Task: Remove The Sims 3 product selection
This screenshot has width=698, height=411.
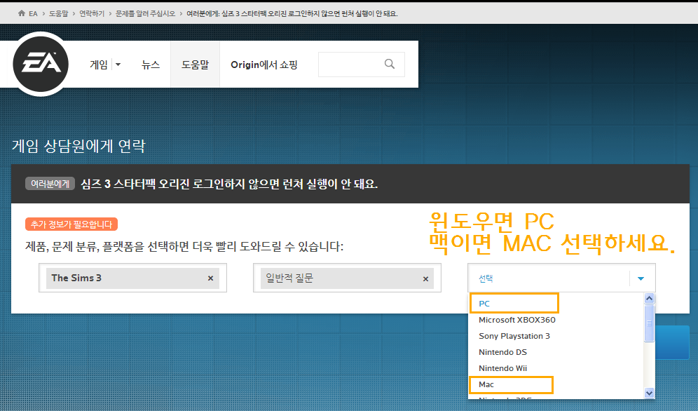Action: pyautogui.click(x=210, y=278)
